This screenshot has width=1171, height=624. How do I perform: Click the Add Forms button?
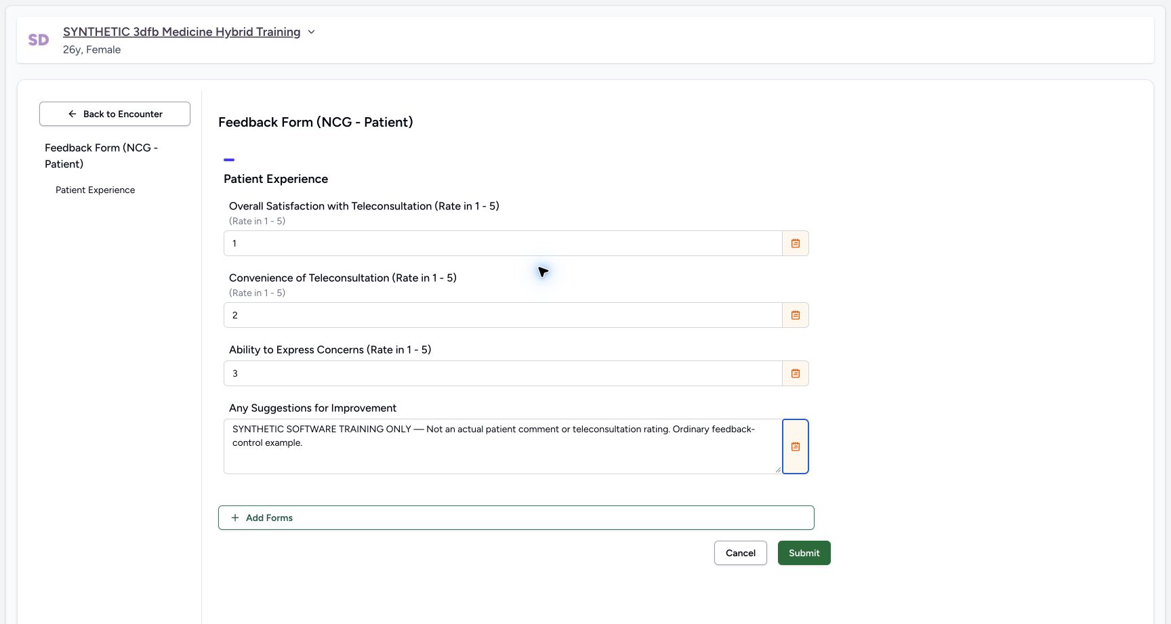point(516,518)
